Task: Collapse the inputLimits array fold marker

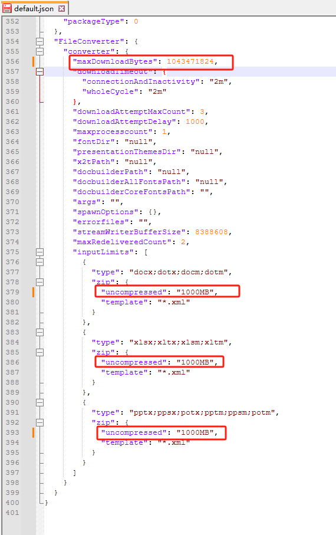Action: tap(40, 252)
